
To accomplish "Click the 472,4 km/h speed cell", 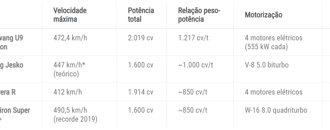I will point(70,38).
